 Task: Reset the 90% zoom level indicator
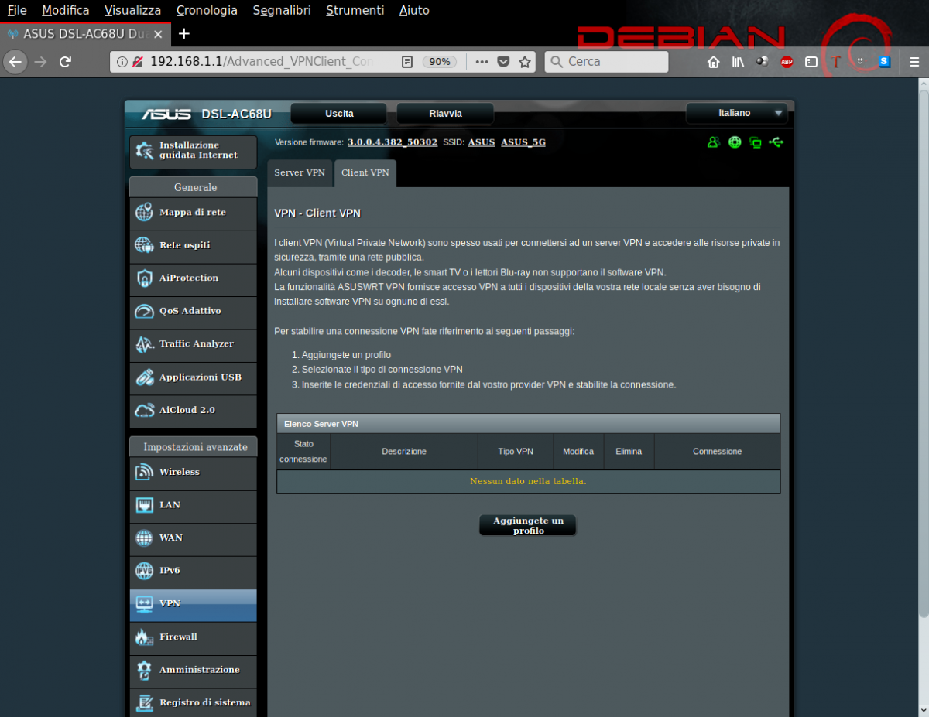(x=440, y=62)
